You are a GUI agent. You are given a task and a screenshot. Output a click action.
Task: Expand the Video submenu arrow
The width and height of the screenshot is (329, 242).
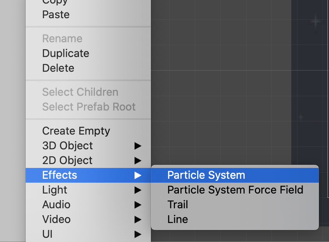138,220
